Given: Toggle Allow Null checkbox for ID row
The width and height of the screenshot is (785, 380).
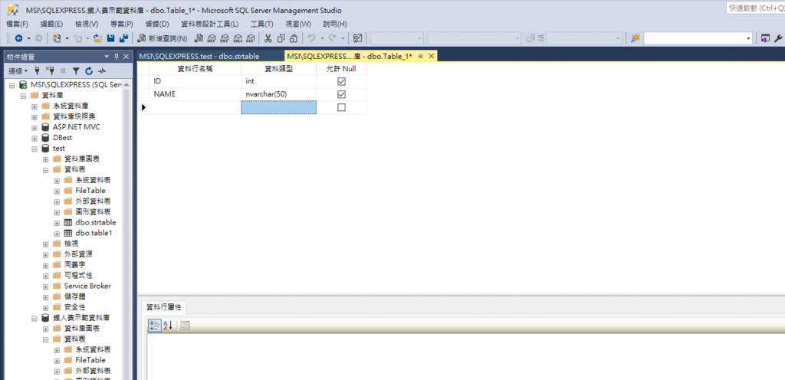Looking at the screenshot, I should 341,81.
